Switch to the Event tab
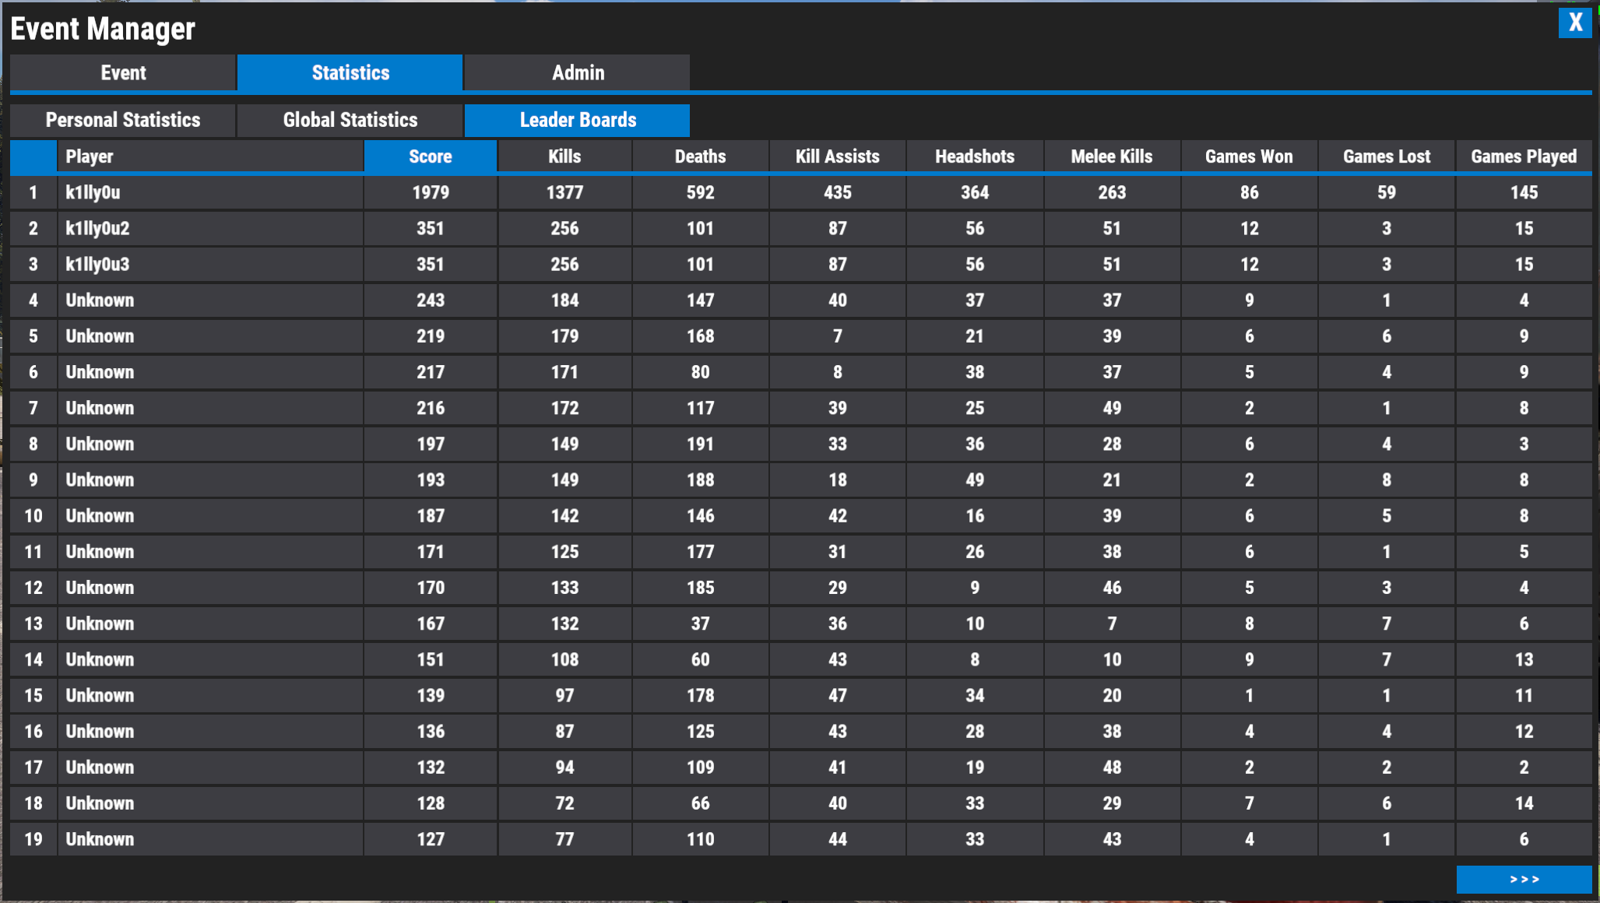Viewport: 1600px width, 903px height. (123, 73)
